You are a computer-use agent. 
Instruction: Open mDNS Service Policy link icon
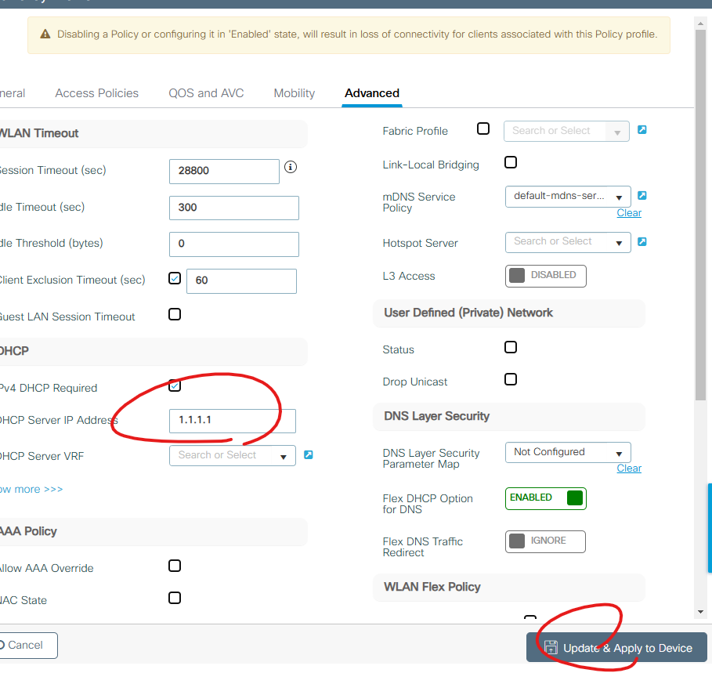click(x=642, y=195)
